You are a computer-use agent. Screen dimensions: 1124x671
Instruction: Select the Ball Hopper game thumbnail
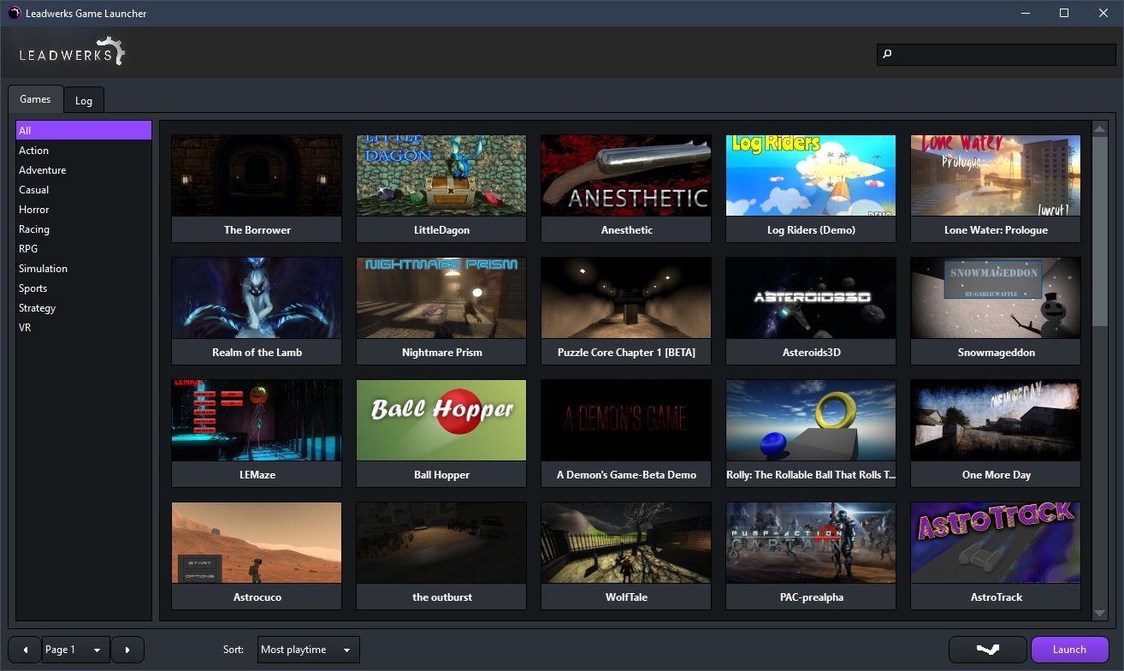(x=441, y=420)
